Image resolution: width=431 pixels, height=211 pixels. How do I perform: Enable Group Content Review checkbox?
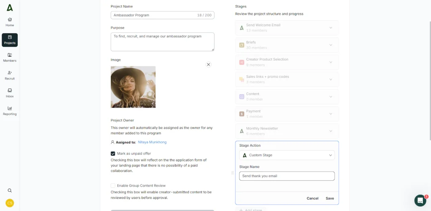[x=113, y=185]
